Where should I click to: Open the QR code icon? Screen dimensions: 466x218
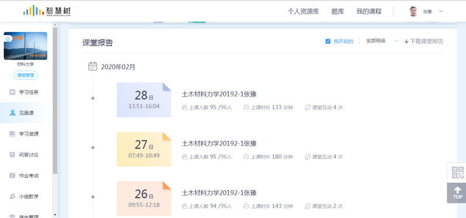tap(458, 172)
